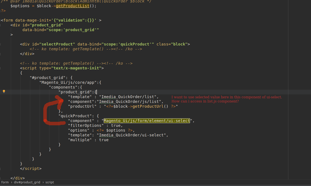Viewport: 311px width, 186px height.
Task: Click the closing </script> tag
Action: point(31,168)
